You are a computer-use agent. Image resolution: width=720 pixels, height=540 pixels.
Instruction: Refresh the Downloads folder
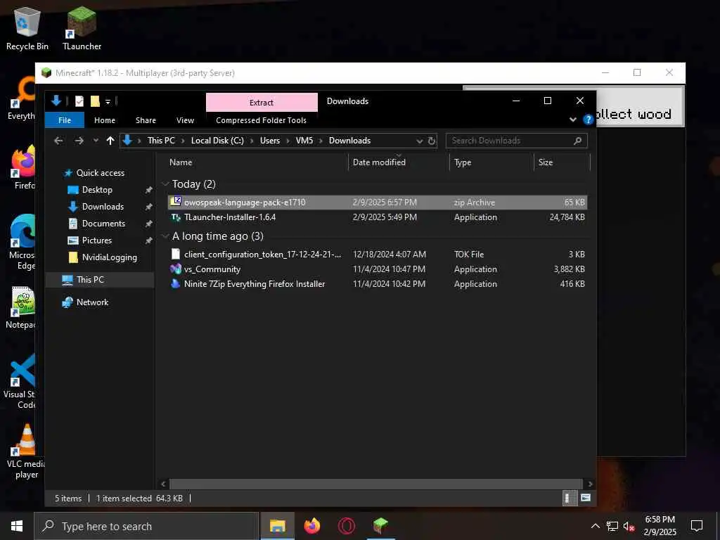pos(431,141)
